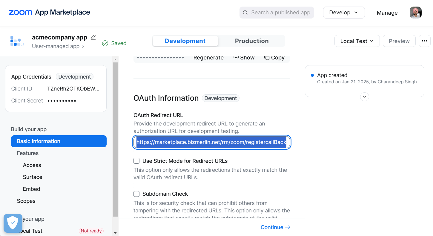This screenshot has height=236, width=433.
Task: Click the Preview button
Action: point(399,41)
